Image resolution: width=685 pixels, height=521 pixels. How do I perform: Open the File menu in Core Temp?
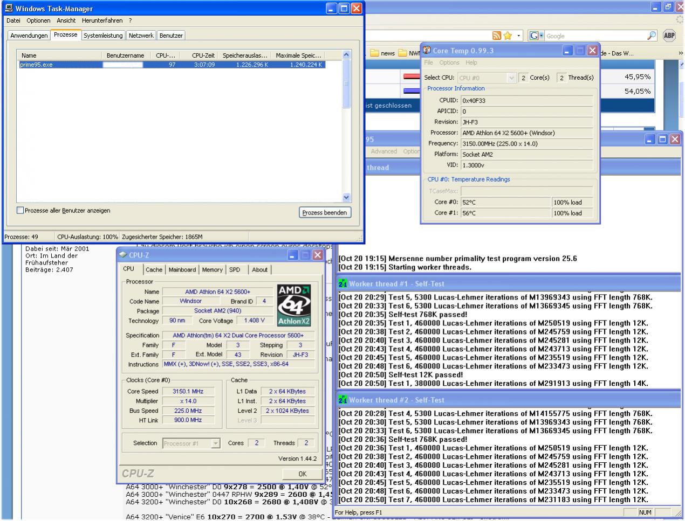click(x=428, y=62)
